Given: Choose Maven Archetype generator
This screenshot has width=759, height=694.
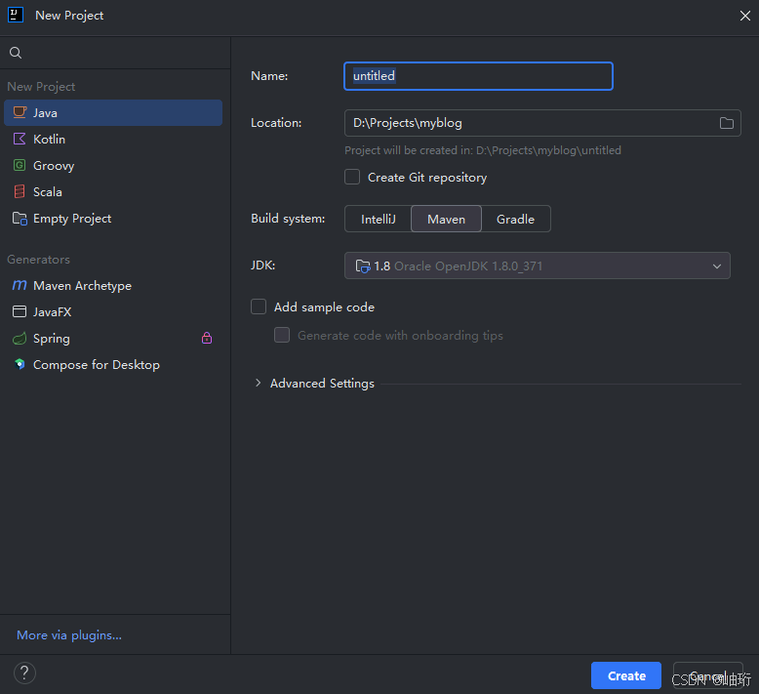Looking at the screenshot, I should 113,286.
